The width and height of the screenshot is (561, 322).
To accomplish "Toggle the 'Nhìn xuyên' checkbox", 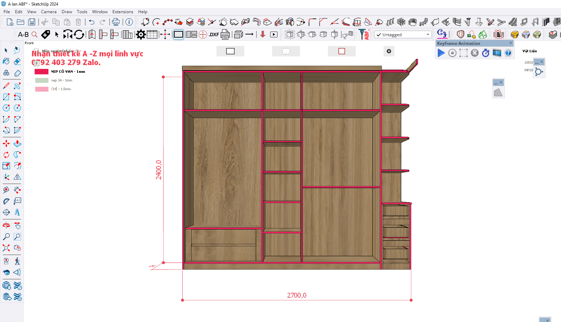I will click(x=36, y=51).
